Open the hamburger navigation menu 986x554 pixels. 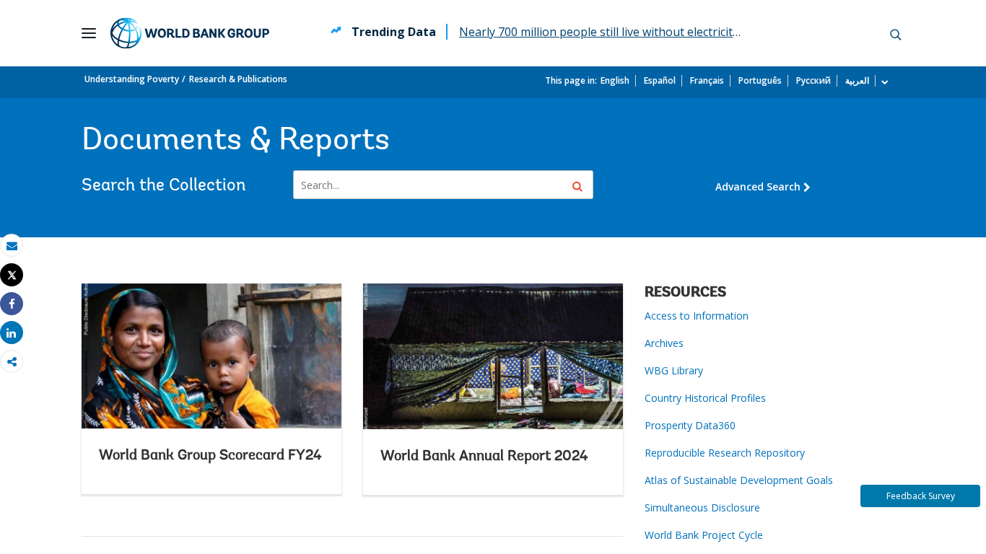(x=89, y=33)
